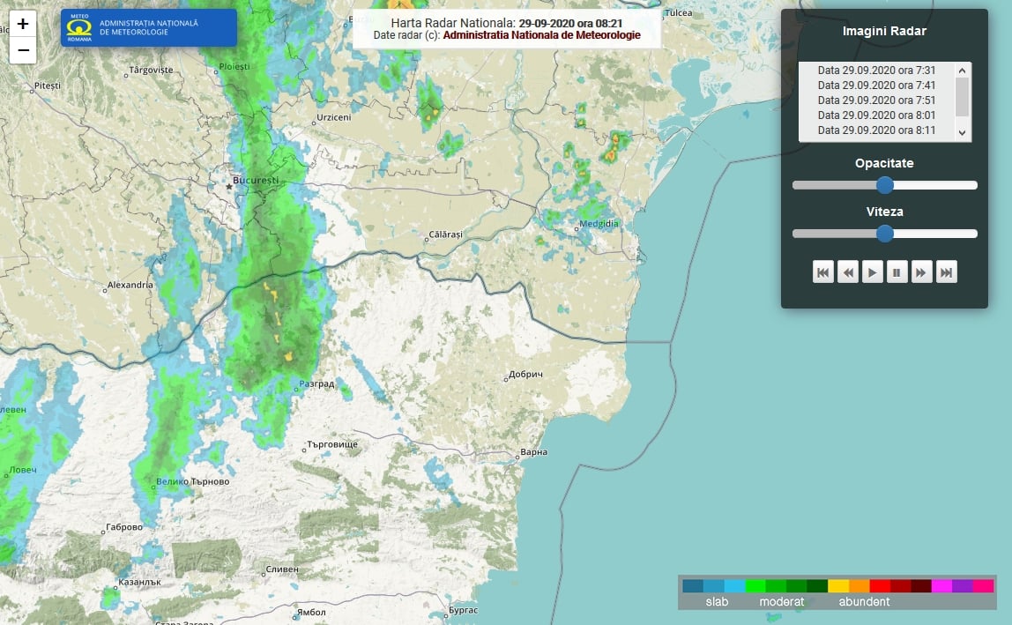
Task: Click the Габрово city label
Action: coord(124,527)
